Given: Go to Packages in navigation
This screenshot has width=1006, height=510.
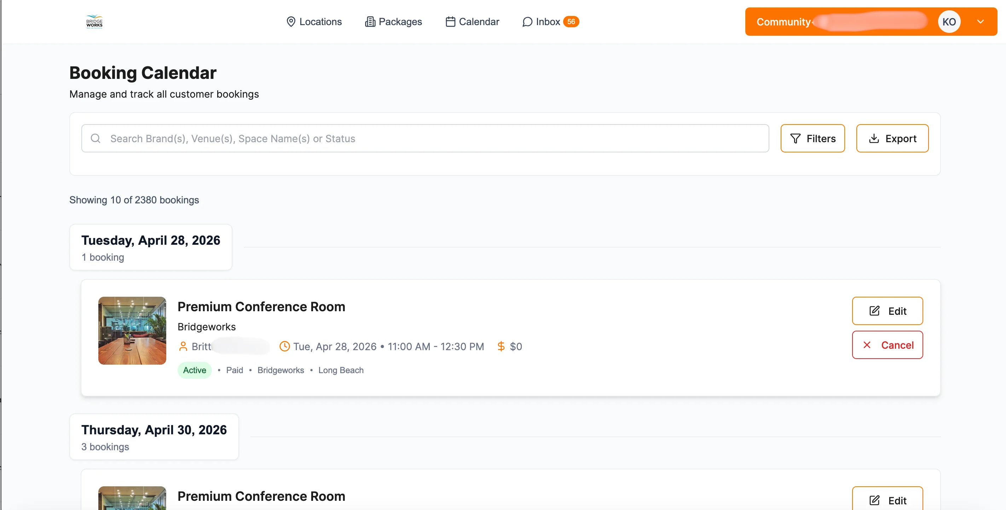Looking at the screenshot, I should pos(394,22).
